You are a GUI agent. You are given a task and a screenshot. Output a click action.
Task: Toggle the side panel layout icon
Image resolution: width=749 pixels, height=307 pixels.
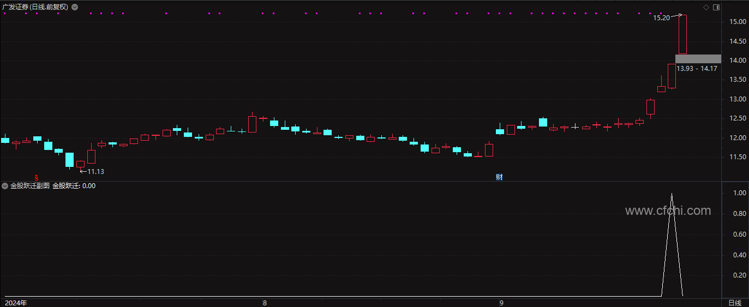click(716, 7)
